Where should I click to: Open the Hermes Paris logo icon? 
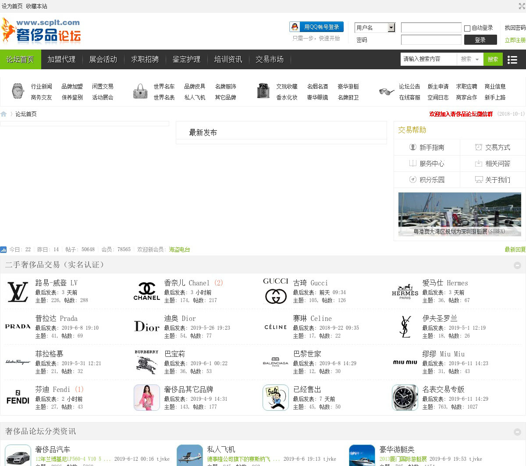(405, 292)
